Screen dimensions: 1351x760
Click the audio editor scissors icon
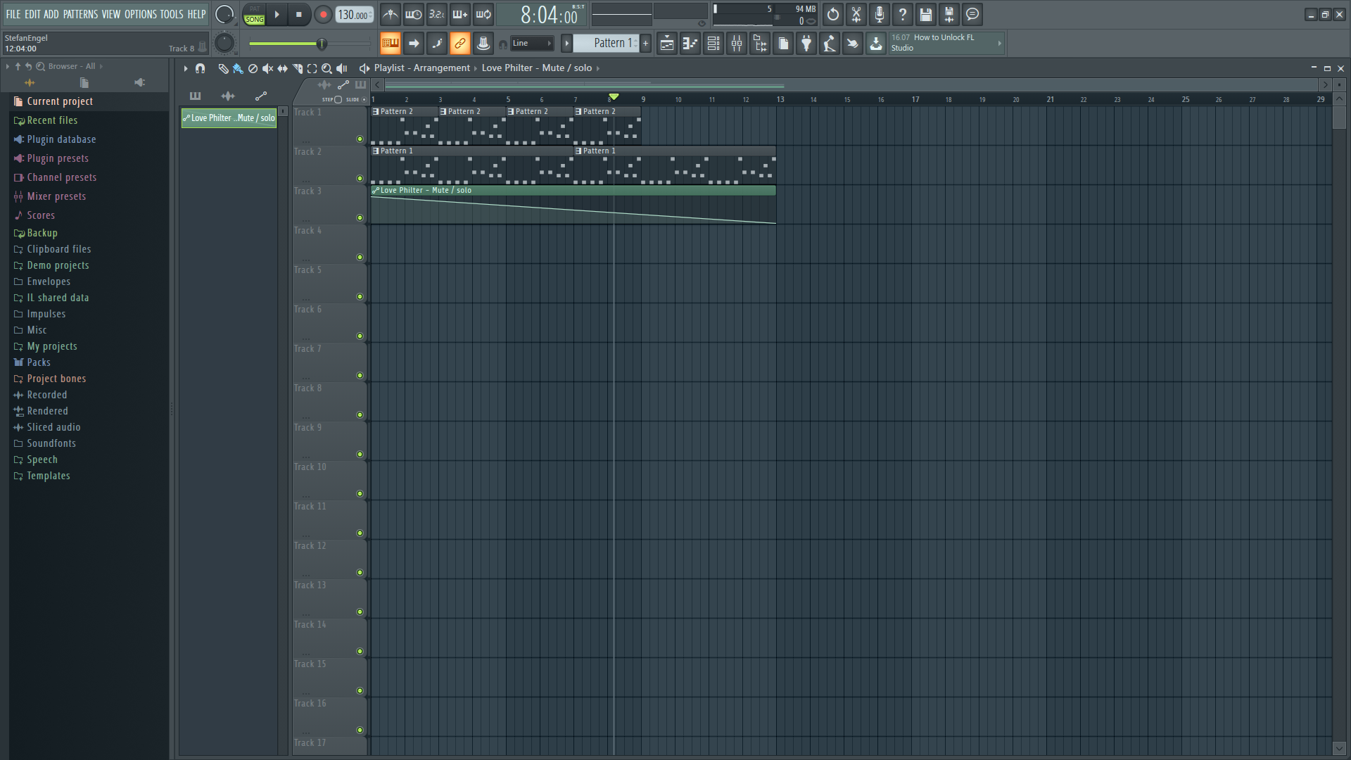pos(856,15)
